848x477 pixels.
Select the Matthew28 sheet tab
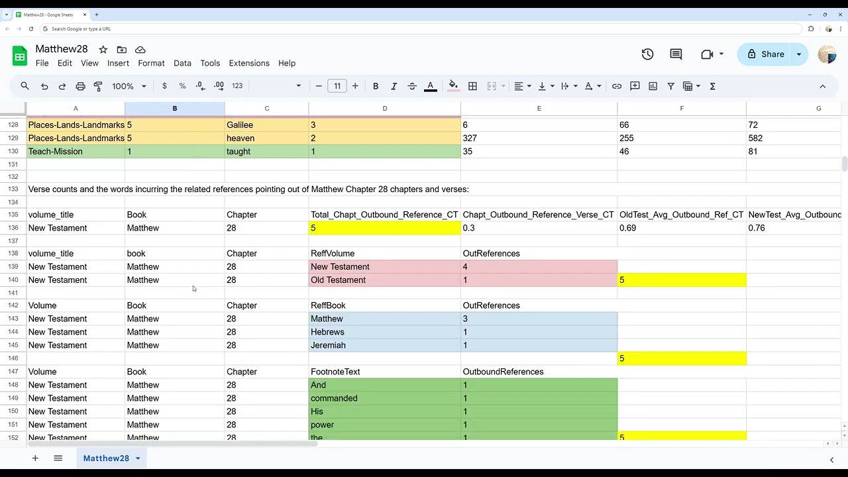106,458
